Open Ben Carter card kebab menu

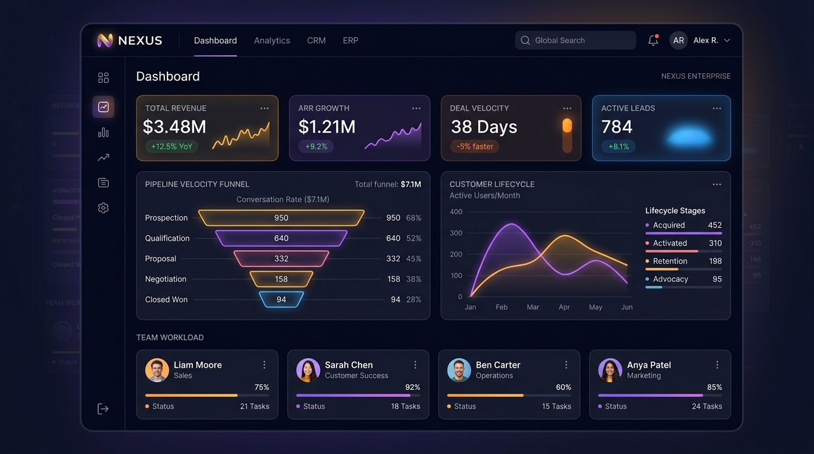click(x=566, y=365)
